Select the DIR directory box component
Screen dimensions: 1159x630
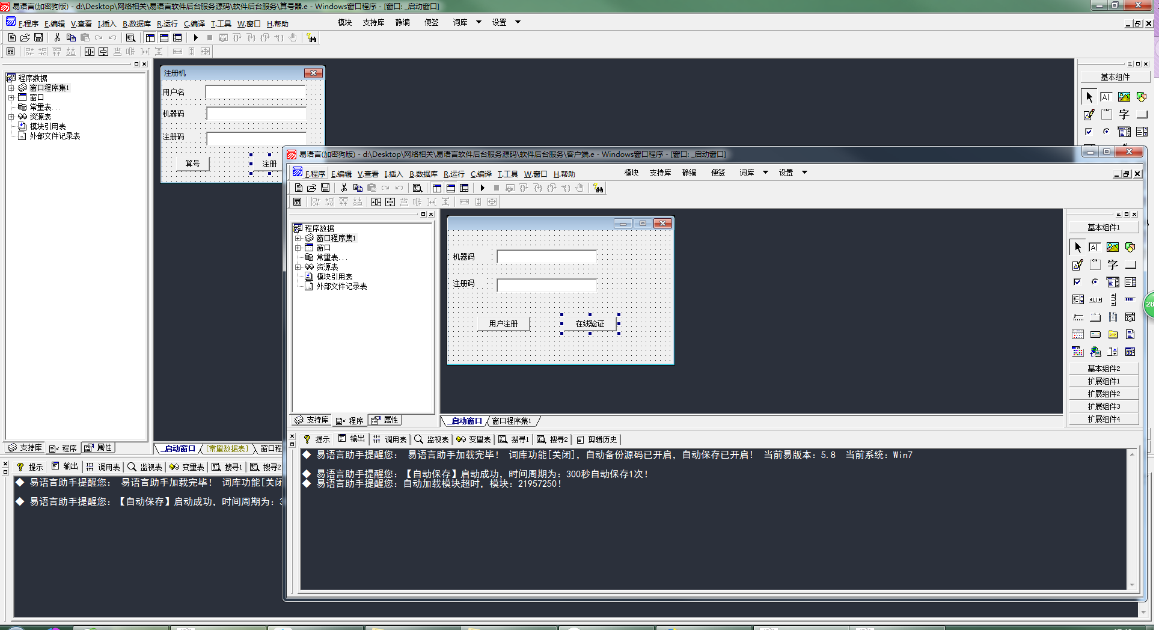click(x=1113, y=334)
